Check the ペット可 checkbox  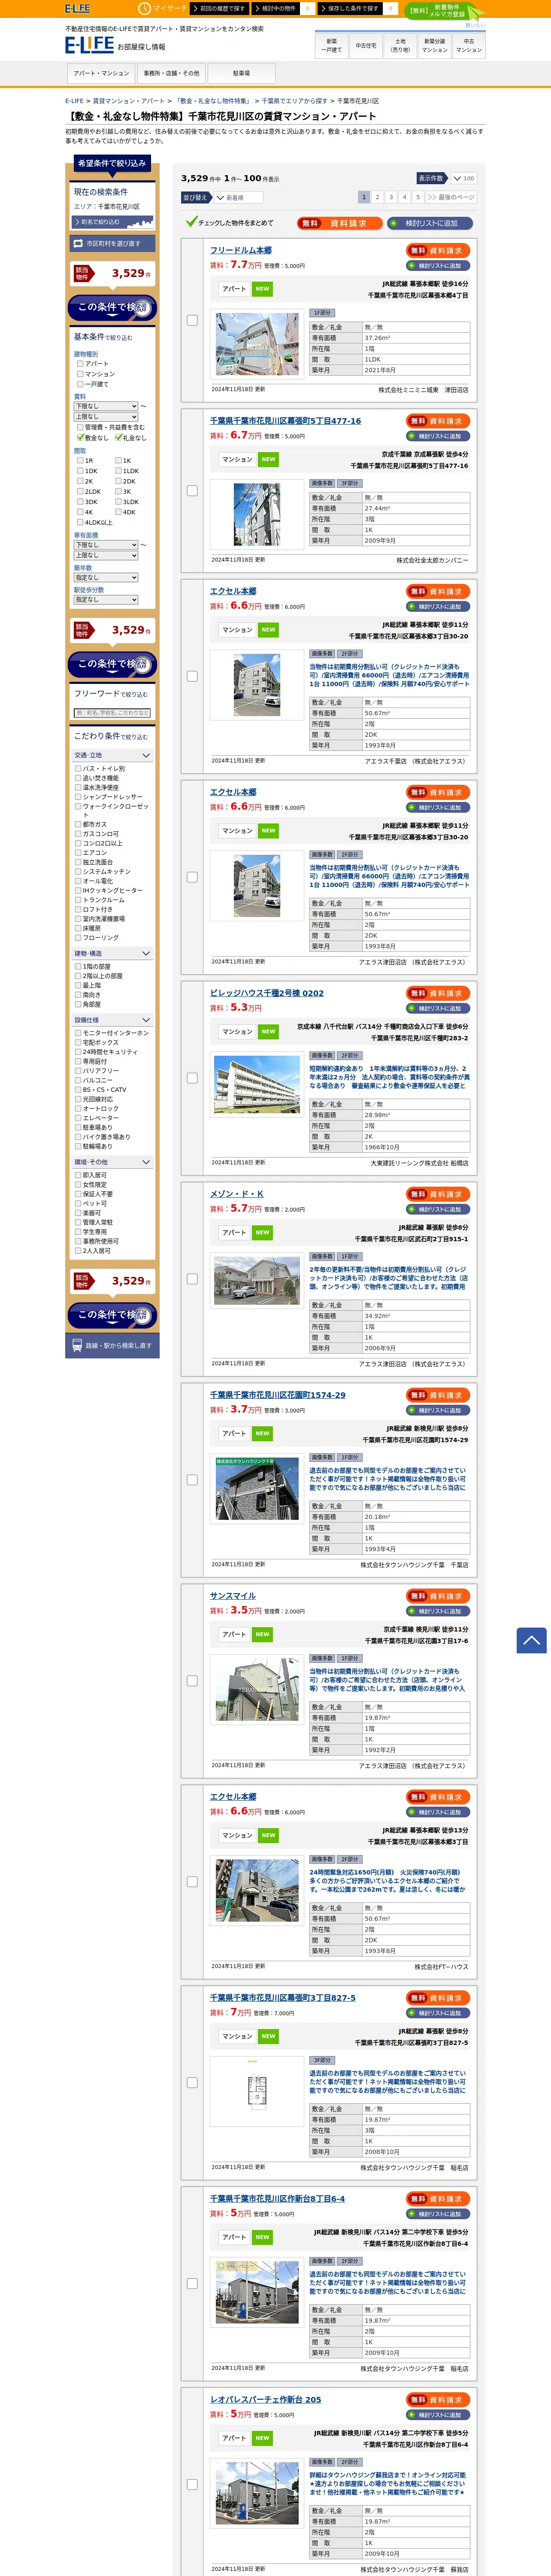tap(78, 1204)
